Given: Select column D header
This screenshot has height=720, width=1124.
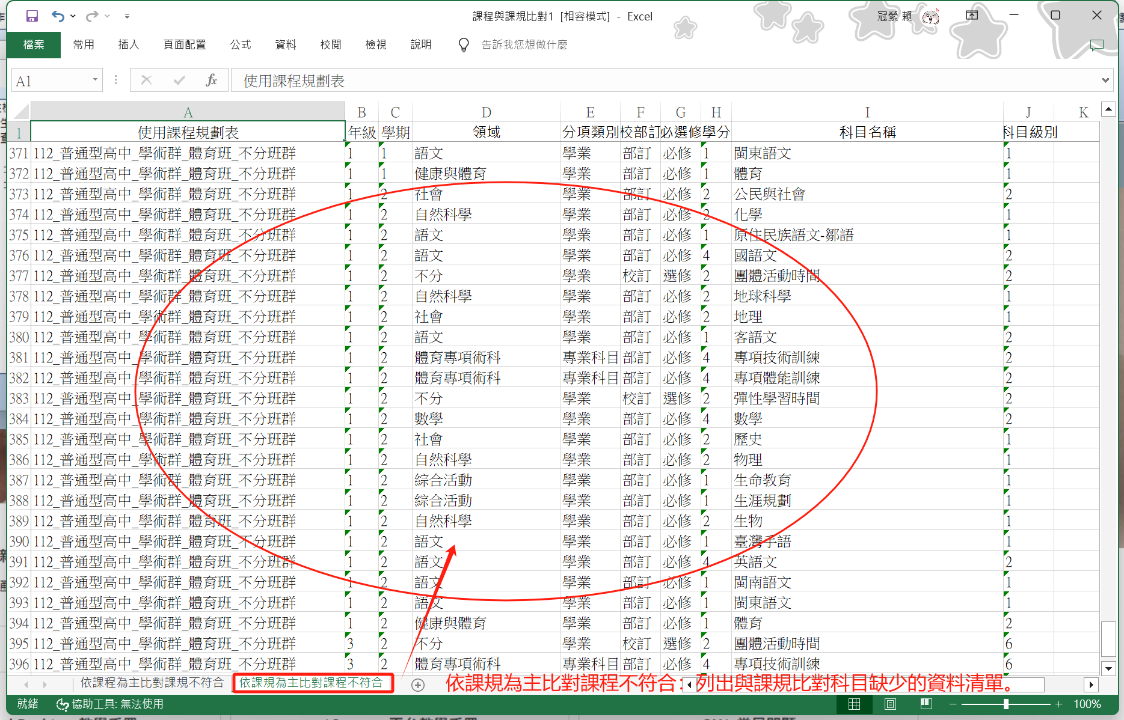Looking at the screenshot, I should pyautogui.click(x=486, y=112).
